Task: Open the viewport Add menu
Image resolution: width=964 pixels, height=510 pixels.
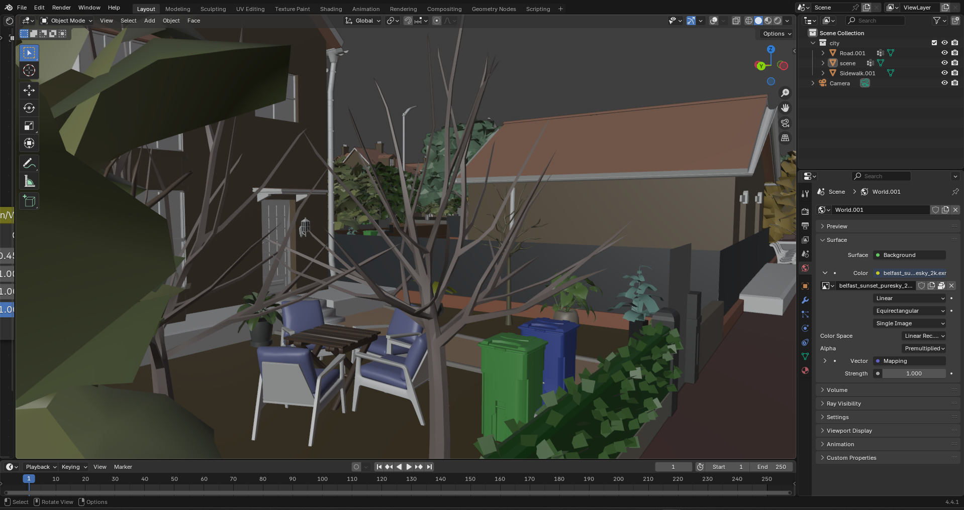Action: point(149,21)
